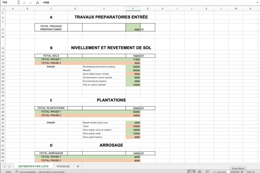Switch to Page Layout view button
The height and width of the screenshot is (173, 260).
click(x=200, y=172)
